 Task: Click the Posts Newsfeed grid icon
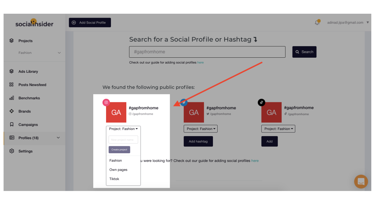pyautogui.click(x=11, y=85)
